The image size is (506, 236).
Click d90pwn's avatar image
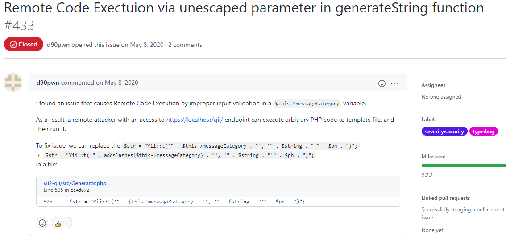click(13, 83)
